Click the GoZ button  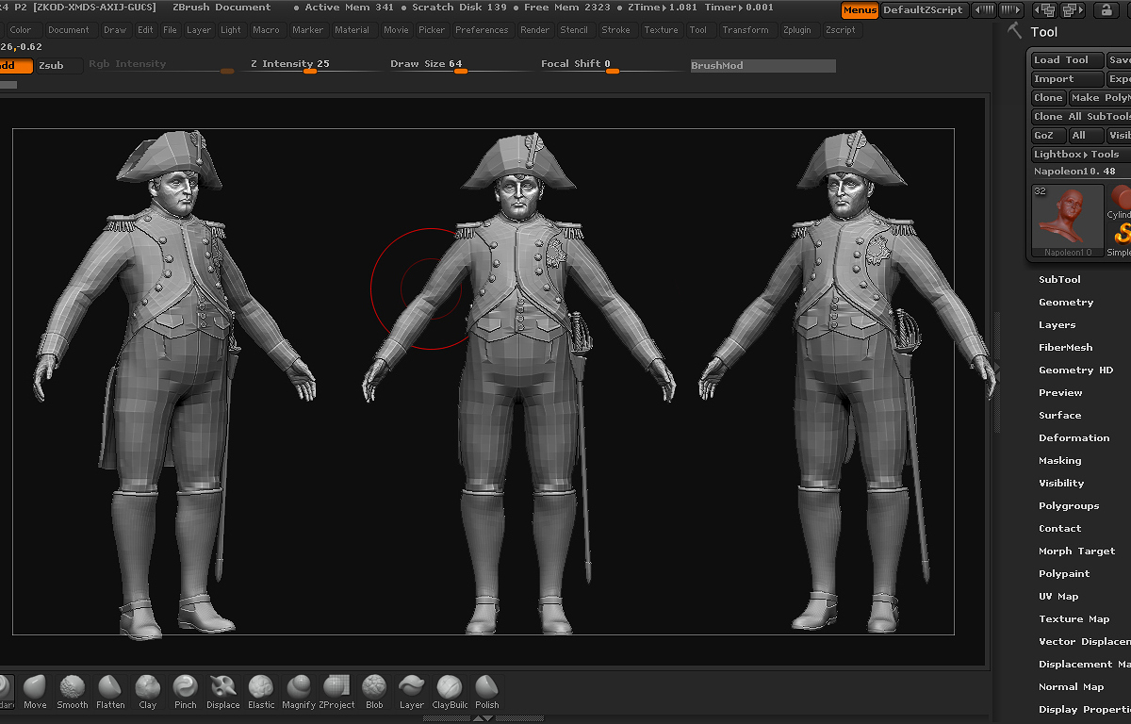1048,135
